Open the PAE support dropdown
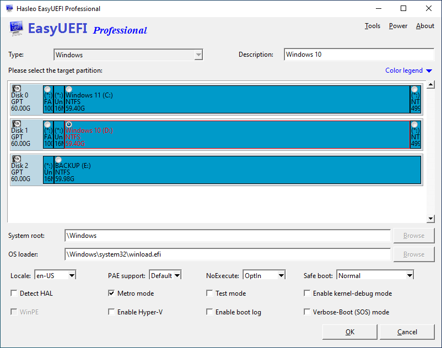The width and height of the screenshot is (442, 348). coord(165,275)
